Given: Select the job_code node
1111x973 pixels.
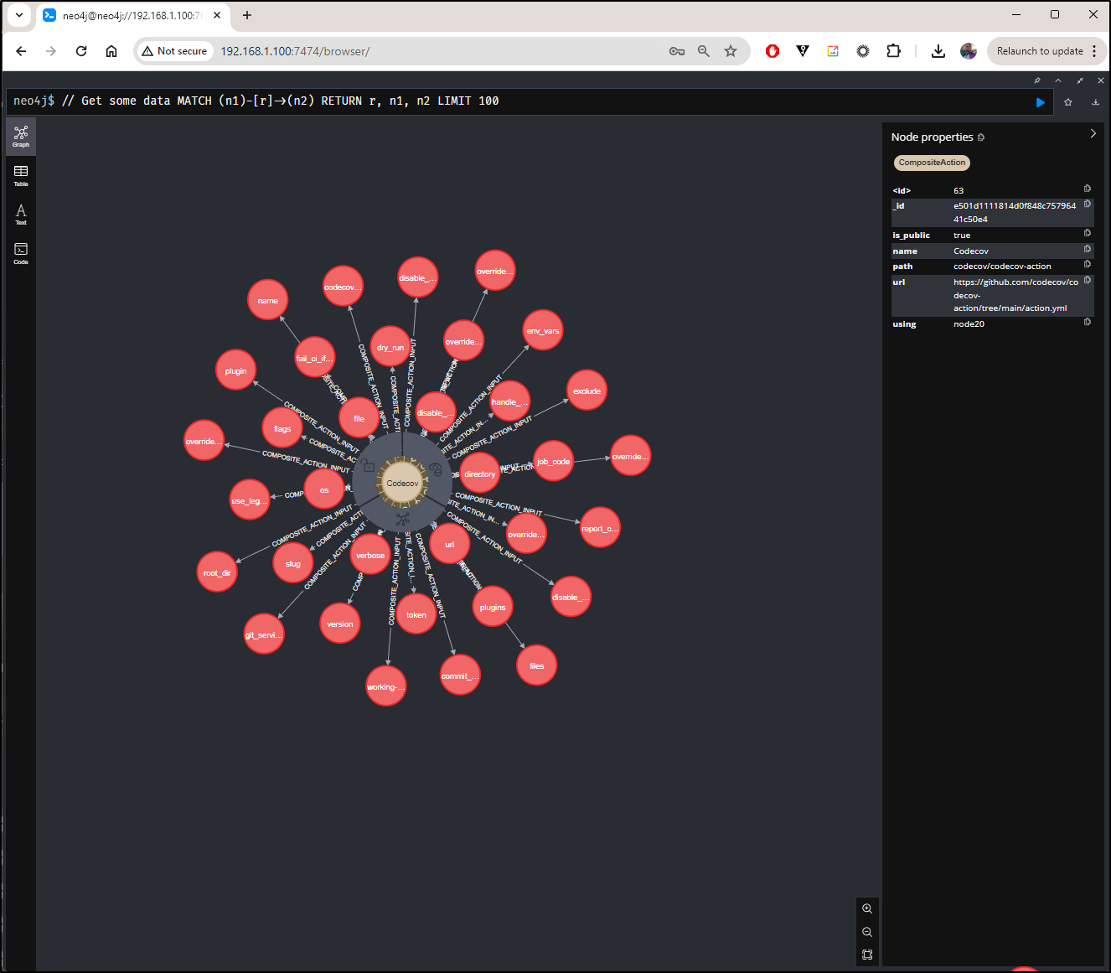Looking at the screenshot, I should click(553, 461).
